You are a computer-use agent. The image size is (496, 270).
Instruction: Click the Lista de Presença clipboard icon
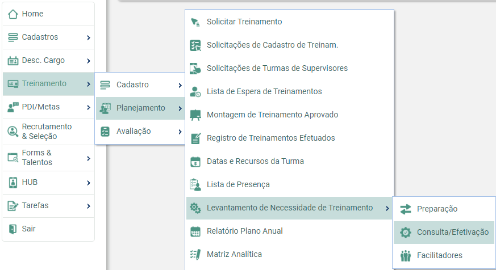point(195,185)
